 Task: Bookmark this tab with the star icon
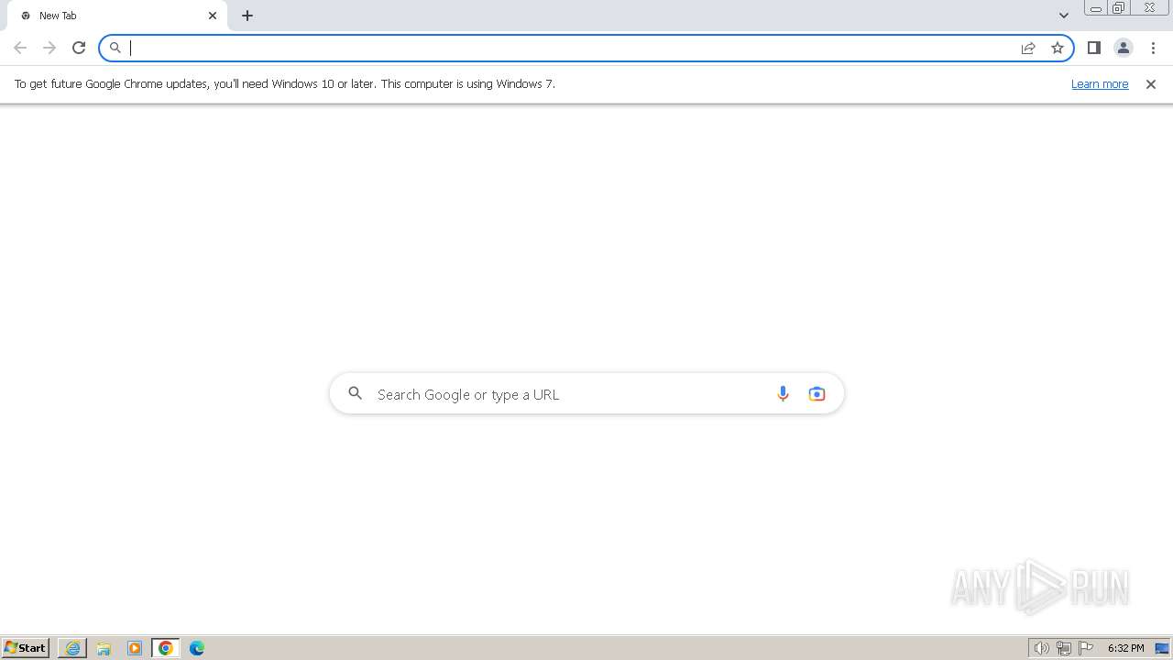[1058, 48]
